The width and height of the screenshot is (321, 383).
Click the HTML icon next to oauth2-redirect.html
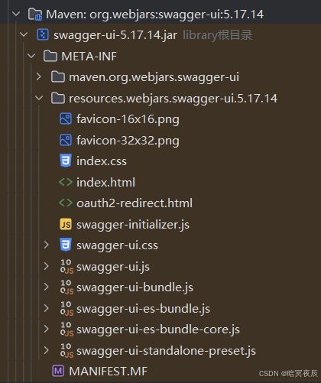pos(66,203)
